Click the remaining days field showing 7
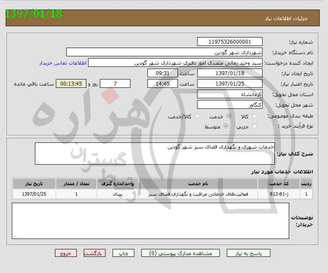328x273 pixels. (x=115, y=83)
